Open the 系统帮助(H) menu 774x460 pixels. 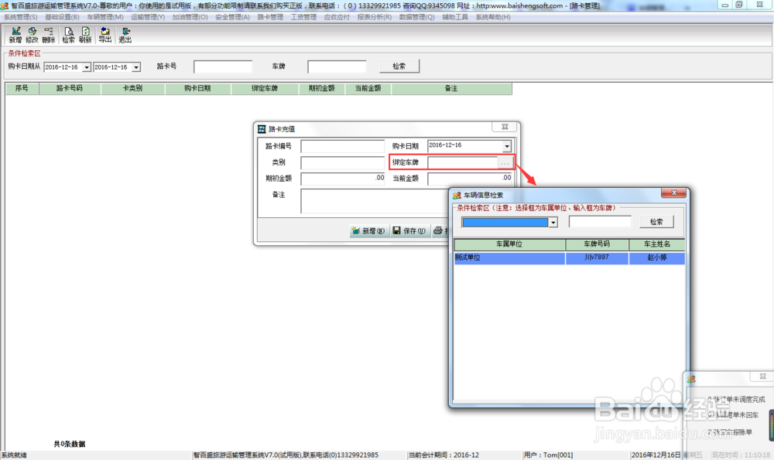click(x=493, y=17)
